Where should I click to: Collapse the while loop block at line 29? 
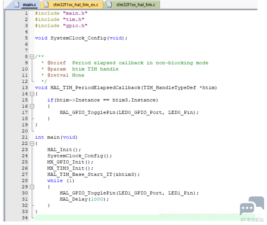(x=32, y=187)
